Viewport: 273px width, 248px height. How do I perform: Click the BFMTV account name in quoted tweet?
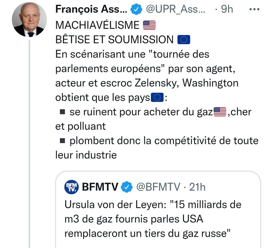(100, 187)
